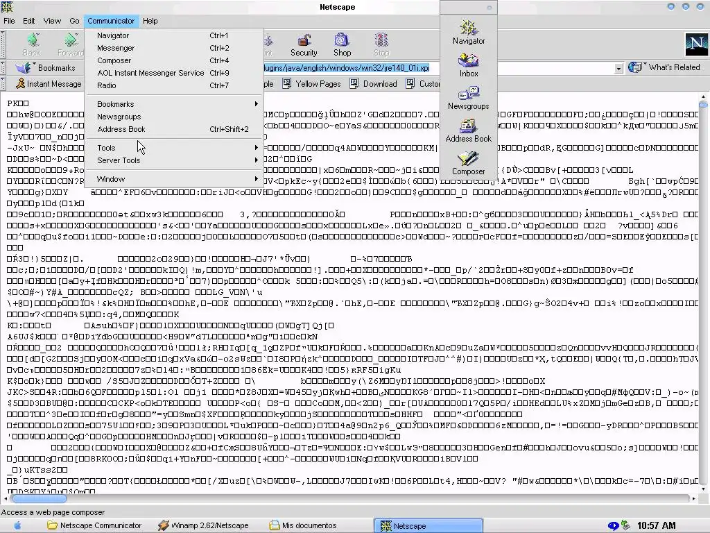The width and height of the screenshot is (710, 533).
Task: Choose AOL Instant Messenger Service entry
Action: point(174,73)
